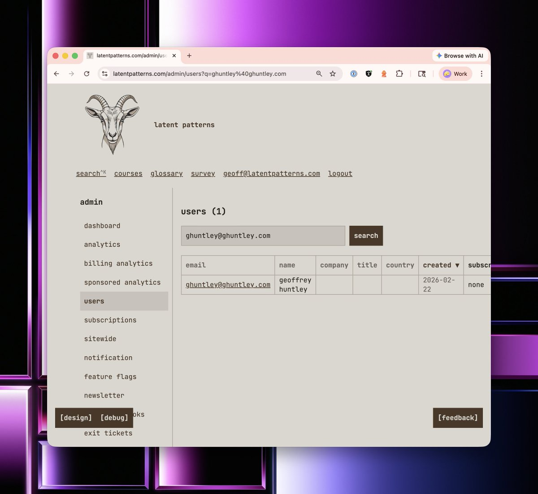Click the logout link
This screenshot has width=538, height=494.
click(340, 174)
